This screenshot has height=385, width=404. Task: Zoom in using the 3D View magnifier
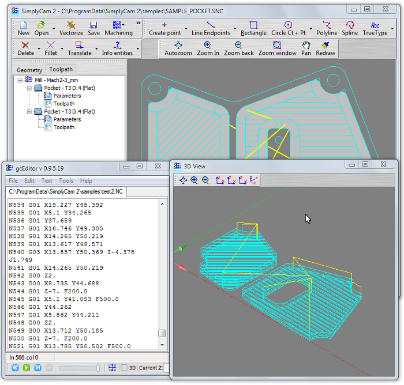pos(194,180)
